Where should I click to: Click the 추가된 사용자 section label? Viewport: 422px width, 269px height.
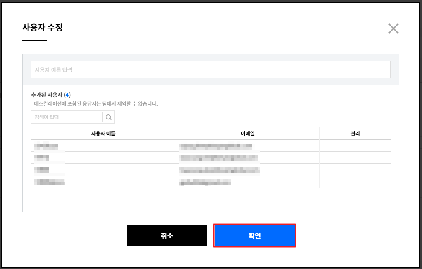(x=47, y=95)
